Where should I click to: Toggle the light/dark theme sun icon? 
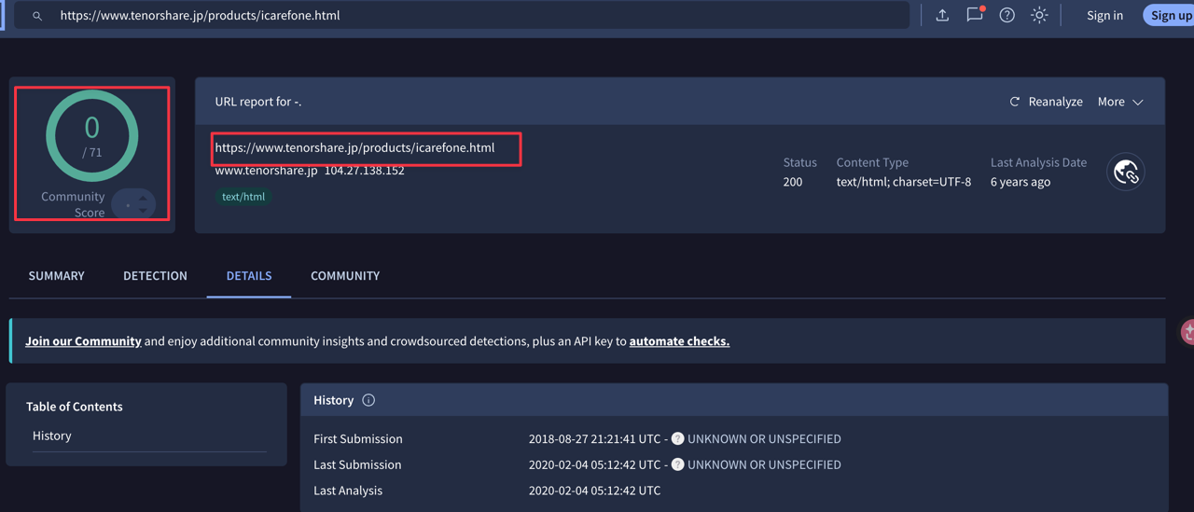pyautogui.click(x=1039, y=15)
